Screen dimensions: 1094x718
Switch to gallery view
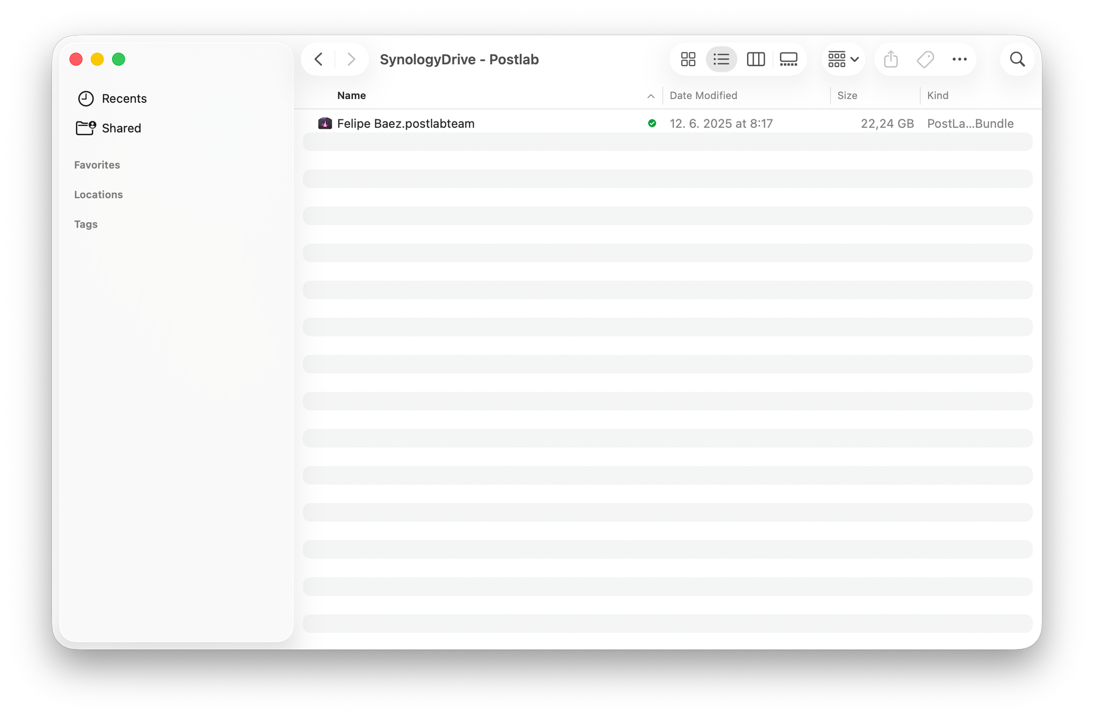pyautogui.click(x=788, y=59)
